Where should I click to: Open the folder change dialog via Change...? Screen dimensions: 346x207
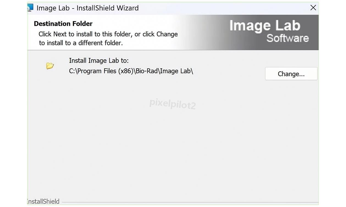point(291,74)
